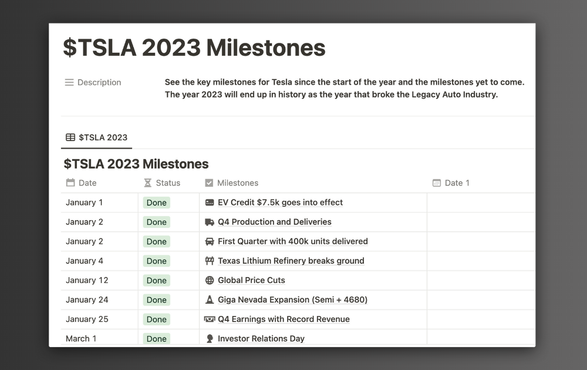Screen dimensions: 587x370
Task: Click the green Done tag on January 12 row
Action: (x=156, y=280)
